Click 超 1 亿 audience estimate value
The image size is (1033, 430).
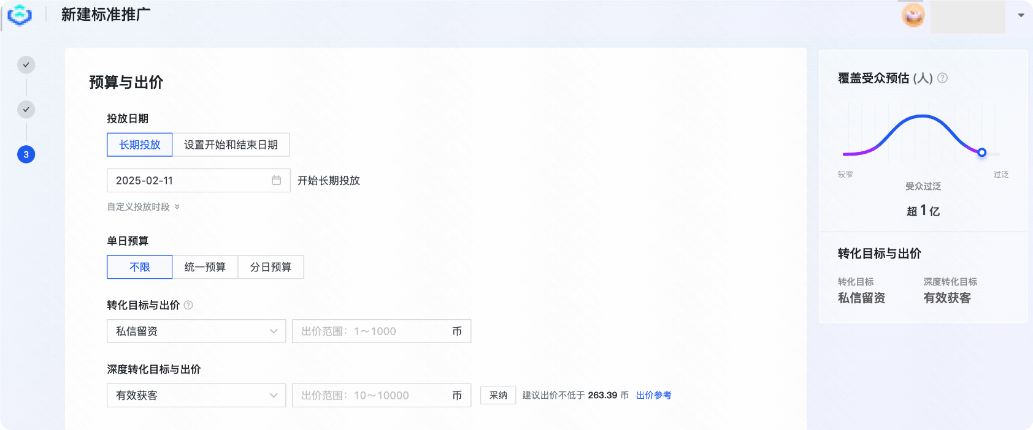coord(923,211)
